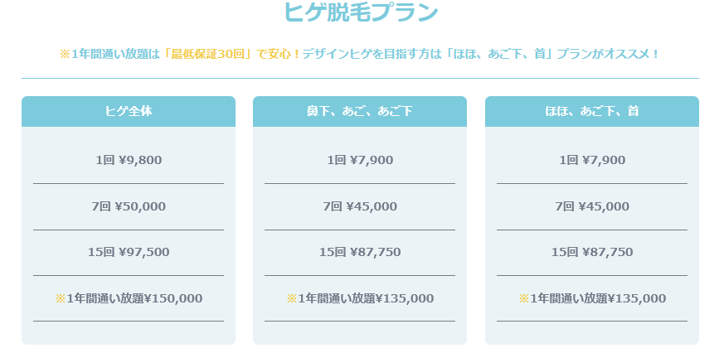Click the ヒゲ脱毛プラン page heading

360,12
